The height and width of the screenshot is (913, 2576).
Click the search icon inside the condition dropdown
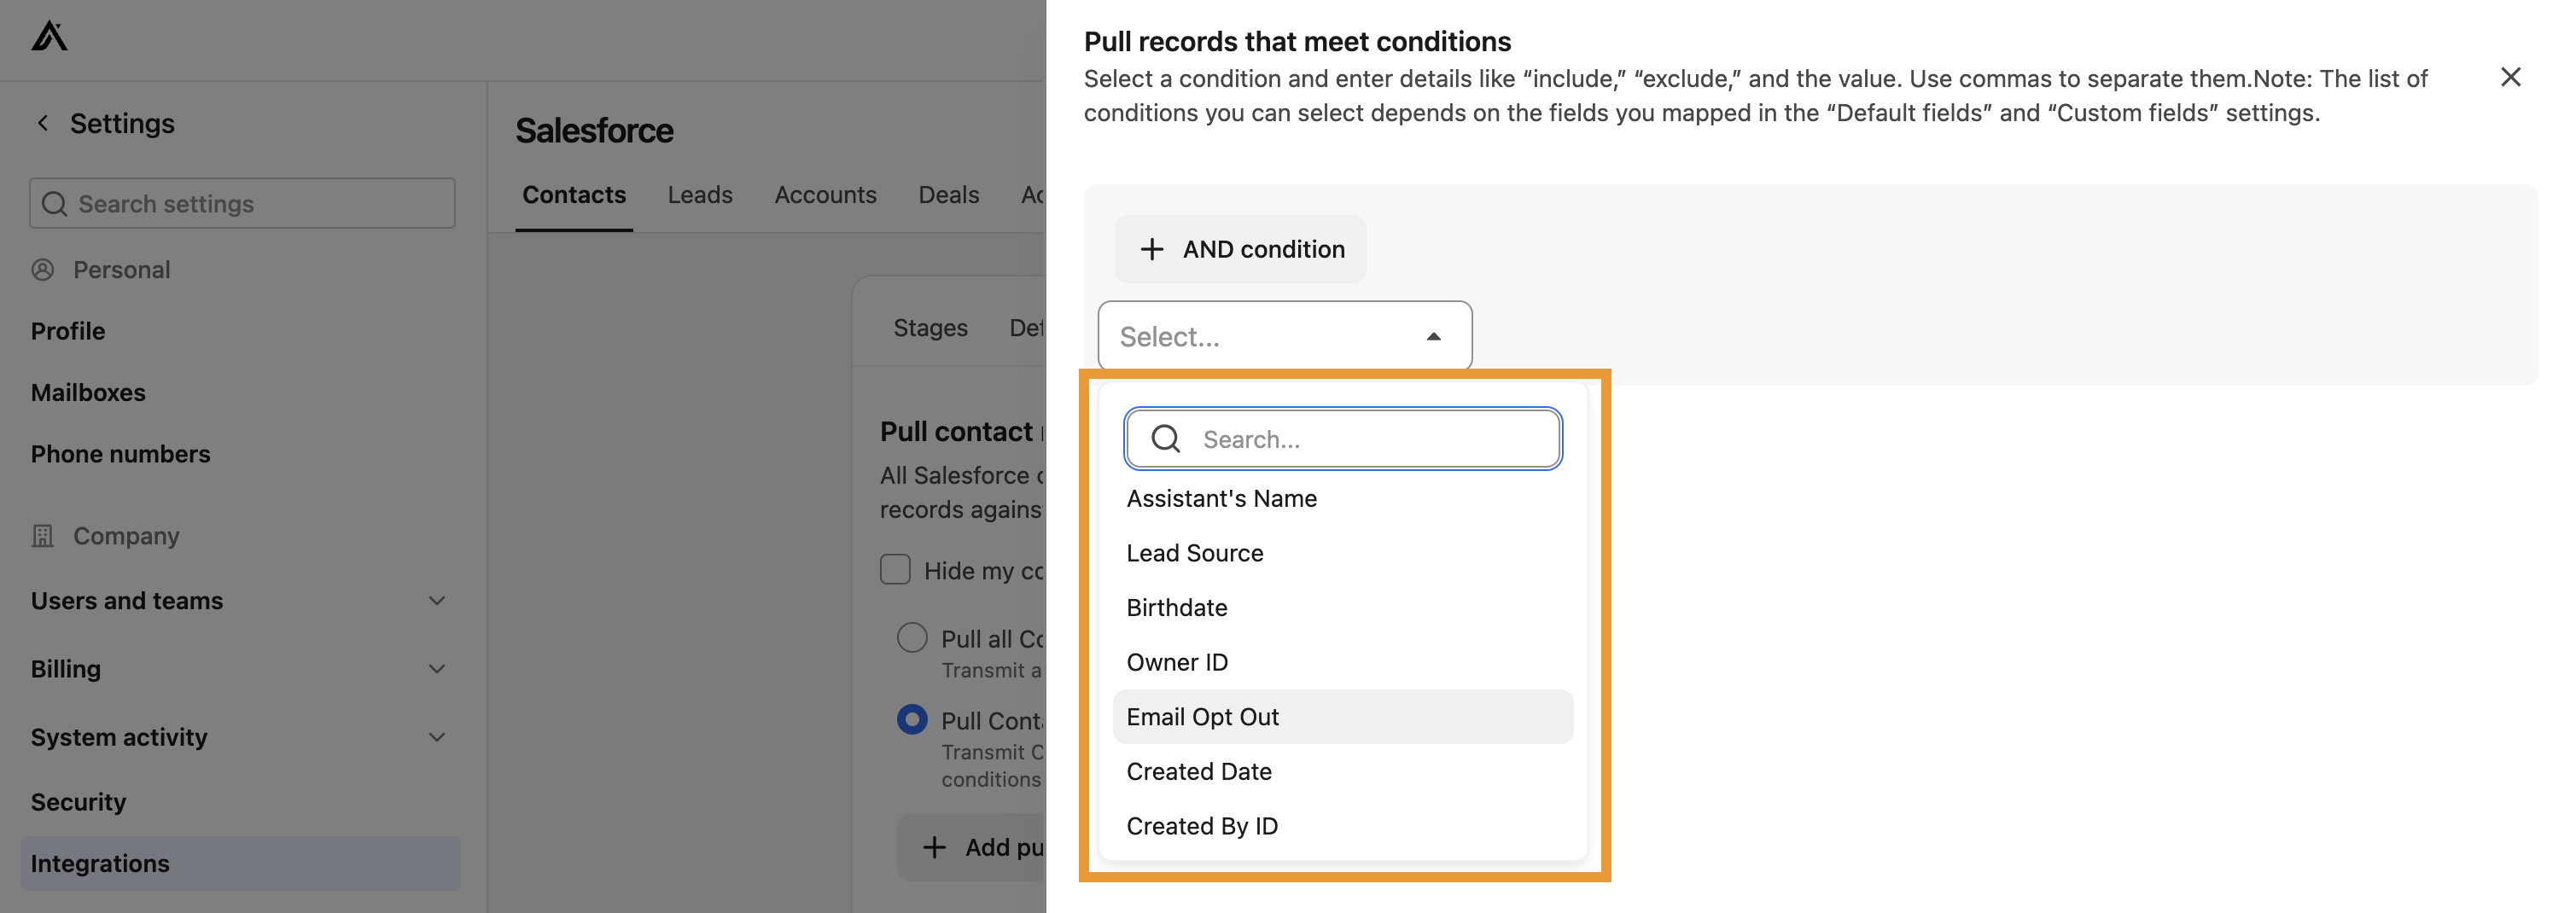[1166, 438]
